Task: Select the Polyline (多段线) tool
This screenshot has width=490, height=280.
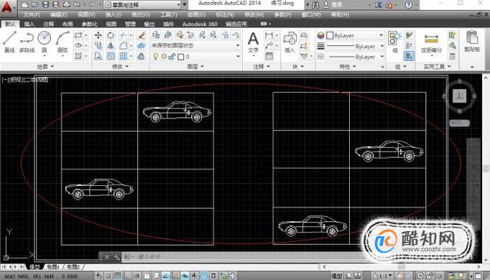Action: [27, 42]
